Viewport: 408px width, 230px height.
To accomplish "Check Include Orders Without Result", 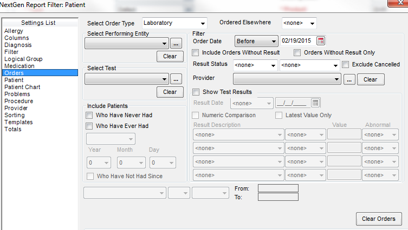I will pyautogui.click(x=195, y=52).
